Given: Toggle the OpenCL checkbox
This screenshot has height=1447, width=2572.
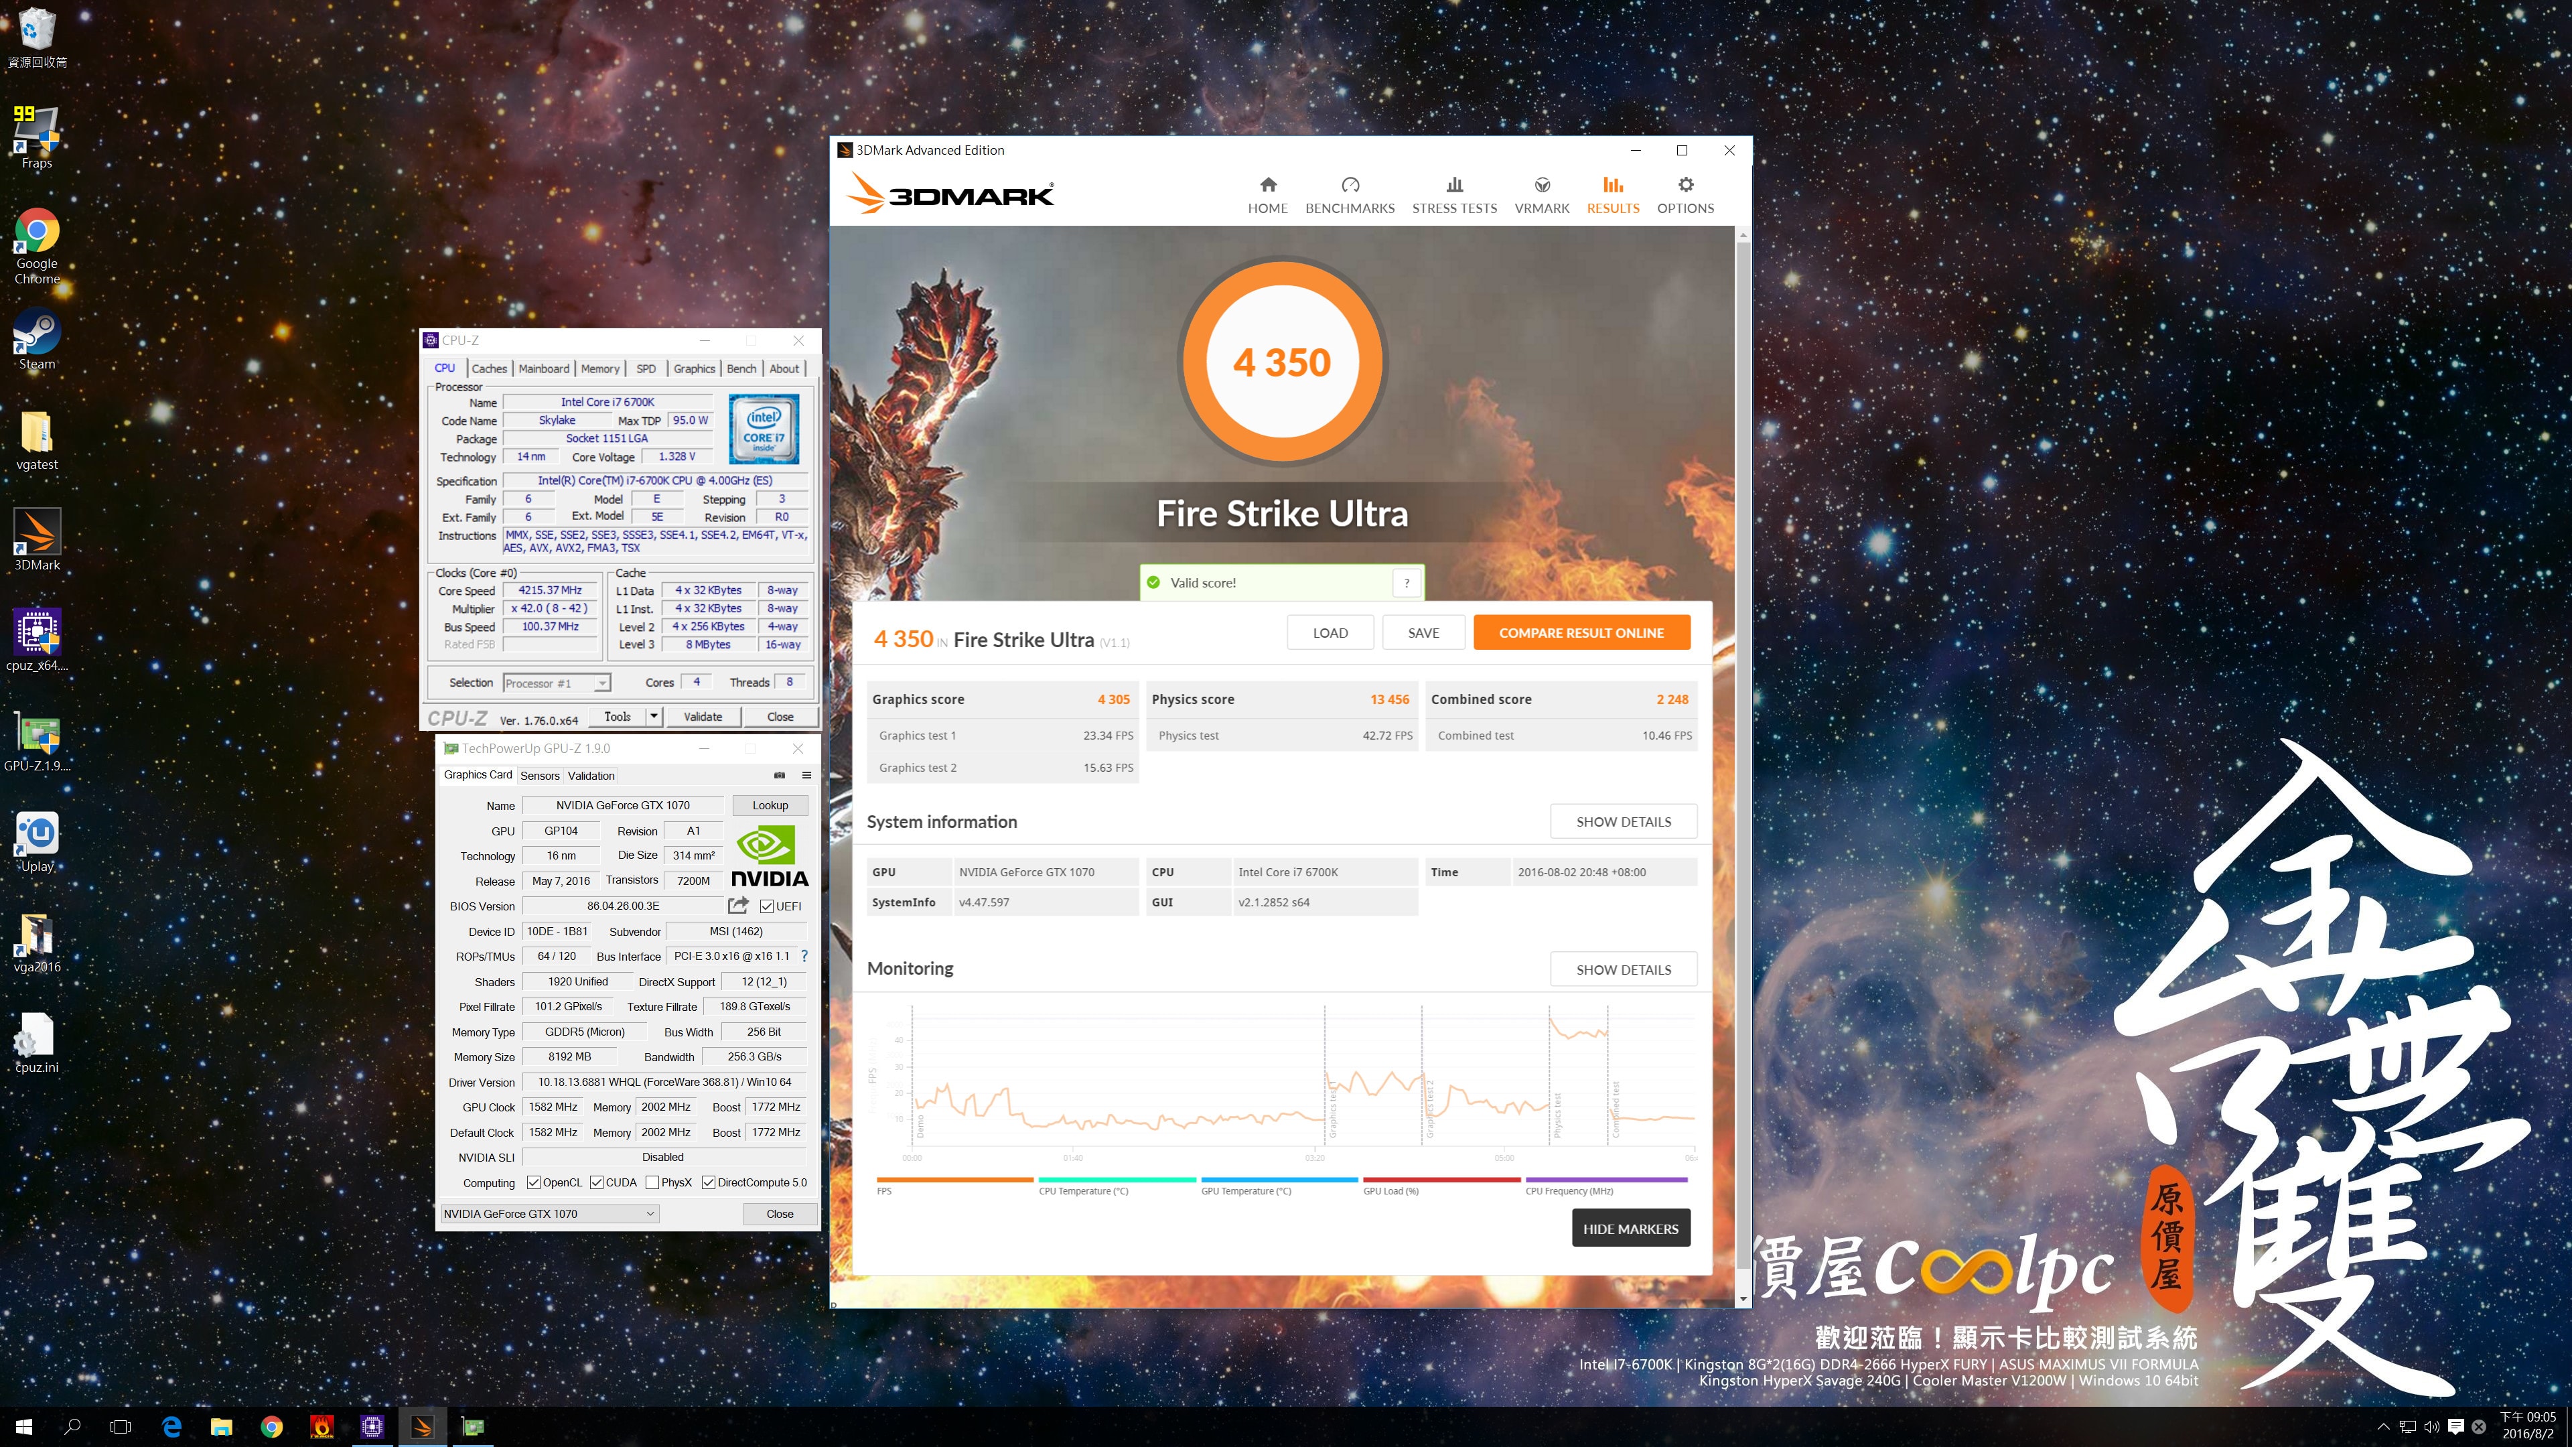Looking at the screenshot, I should [534, 1182].
